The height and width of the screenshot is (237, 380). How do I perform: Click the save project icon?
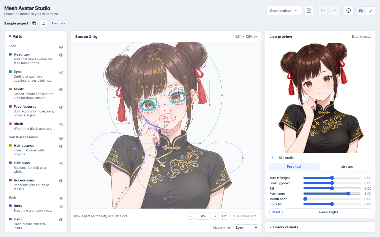coord(309,11)
